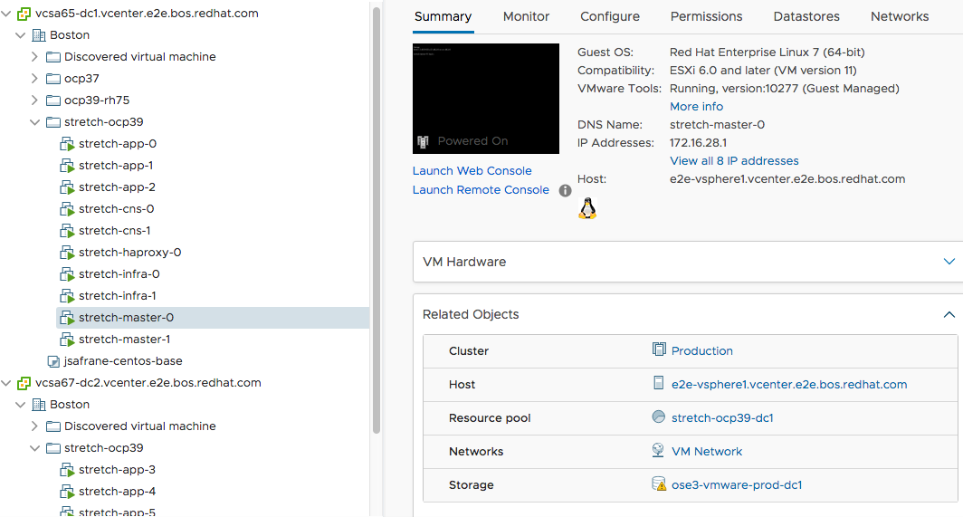Switch to the Monitor tab
The width and height of the screenshot is (963, 517).
tap(526, 16)
